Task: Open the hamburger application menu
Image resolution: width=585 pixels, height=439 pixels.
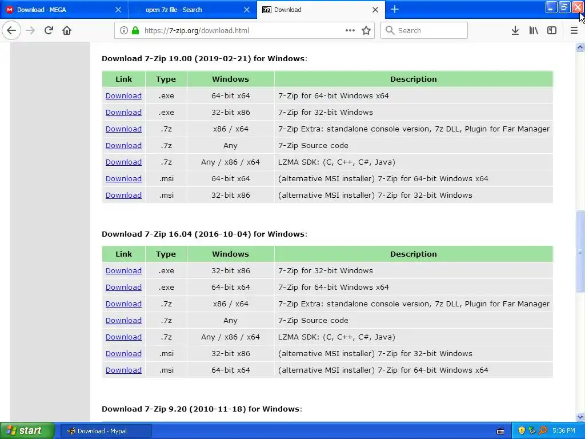Action: click(574, 31)
